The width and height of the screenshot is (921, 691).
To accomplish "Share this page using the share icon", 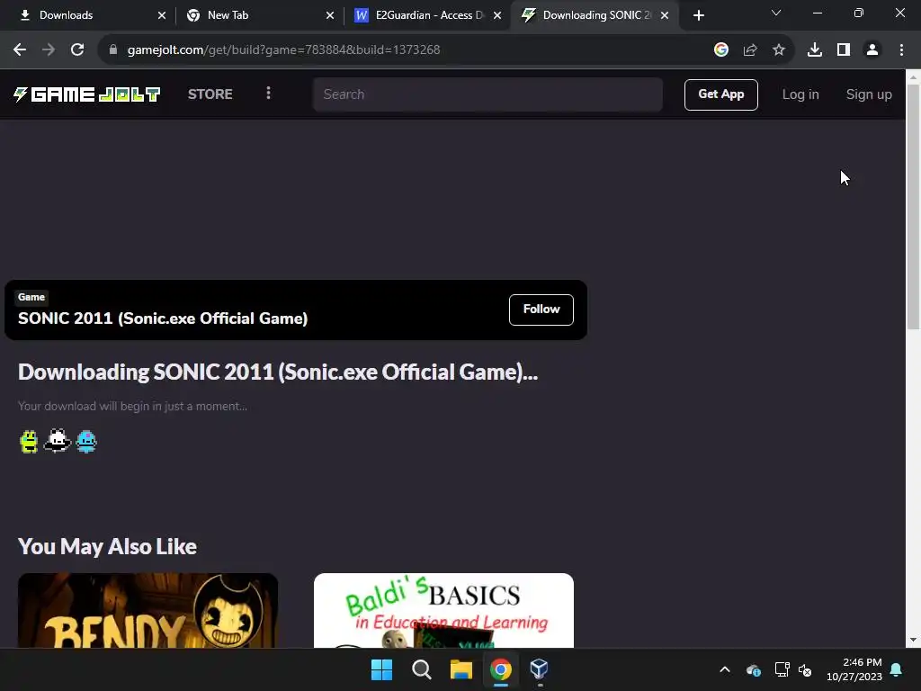I will point(749,49).
